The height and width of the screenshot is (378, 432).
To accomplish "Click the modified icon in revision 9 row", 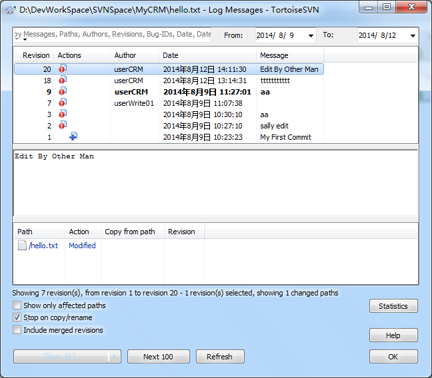I will (63, 91).
